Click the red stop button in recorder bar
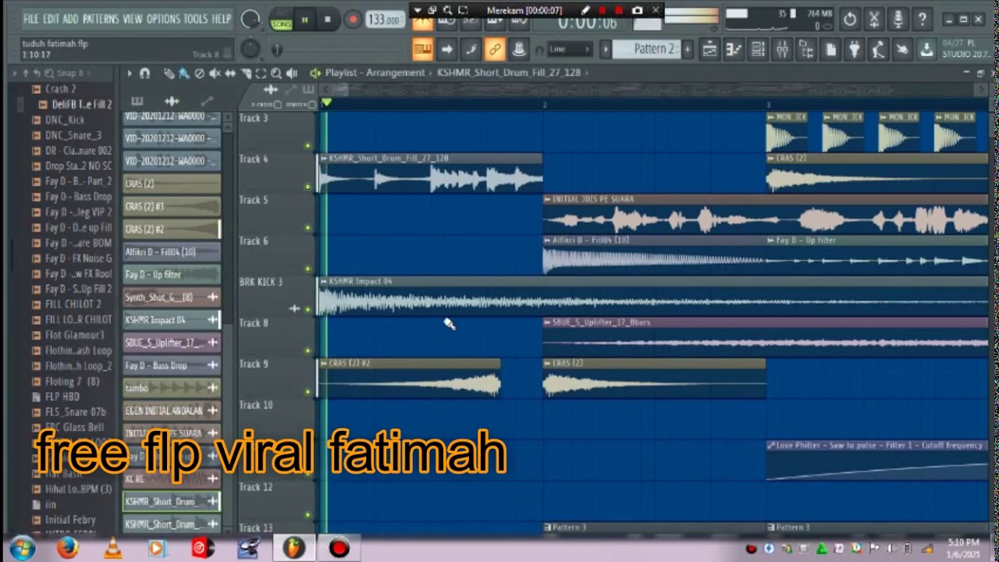The height and width of the screenshot is (562, 999). (619, 10)
